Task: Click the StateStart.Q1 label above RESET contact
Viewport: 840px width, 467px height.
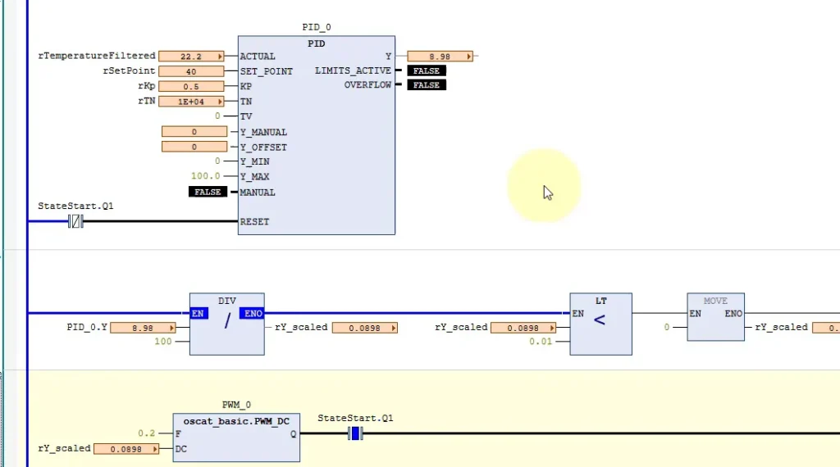Action: point(75,206)
